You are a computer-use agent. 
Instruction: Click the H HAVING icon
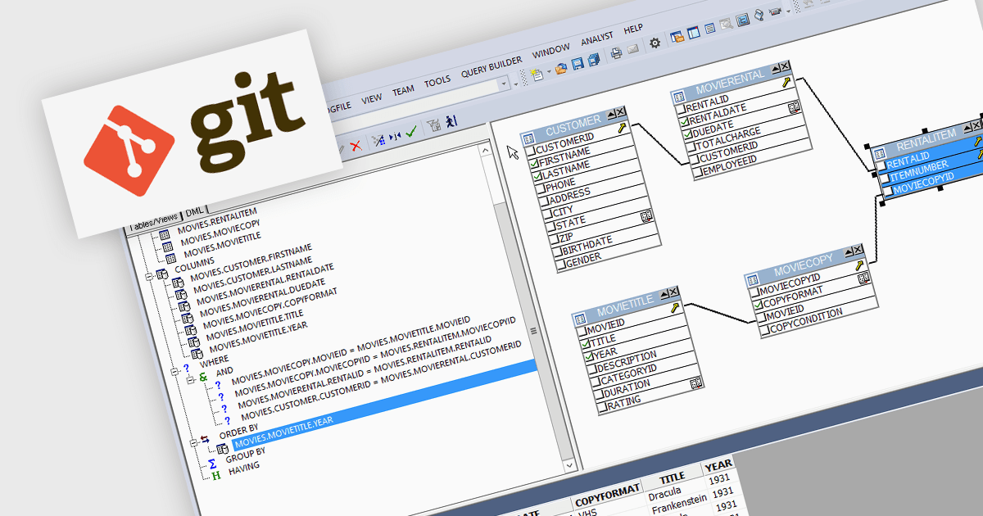216,477
